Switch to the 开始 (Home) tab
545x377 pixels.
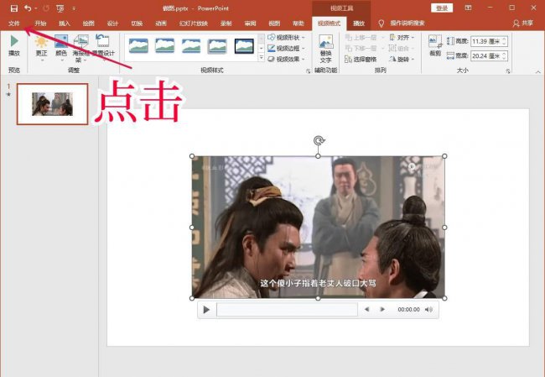pyautogui.click(x=41, y=24)
